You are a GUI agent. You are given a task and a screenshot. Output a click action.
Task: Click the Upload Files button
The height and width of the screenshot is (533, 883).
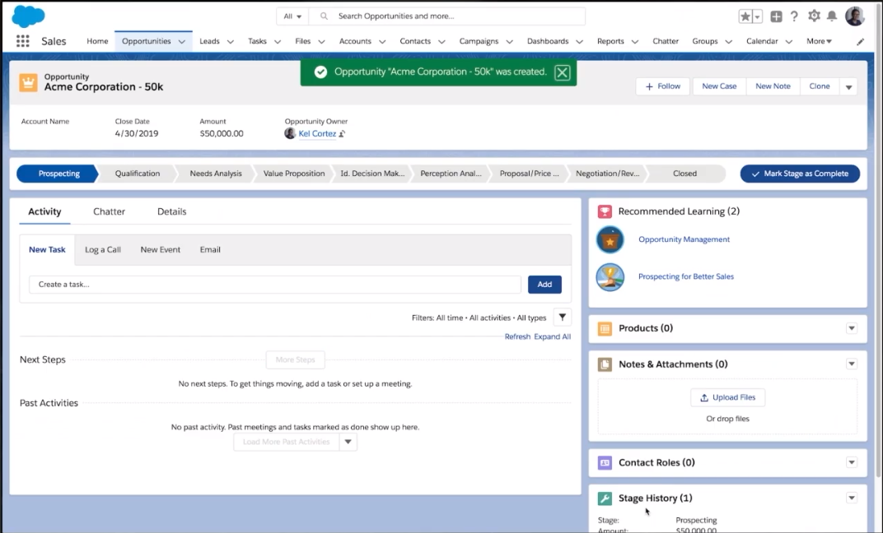point(727,397)
